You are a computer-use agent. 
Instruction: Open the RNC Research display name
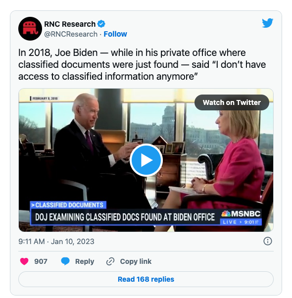(70, 24)
